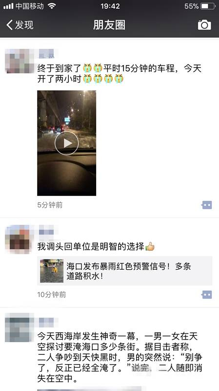This screenshot has width=219, height=391.
Task: Open comment menu on 5分钟前 post
Action: click(x=206, y=205)
